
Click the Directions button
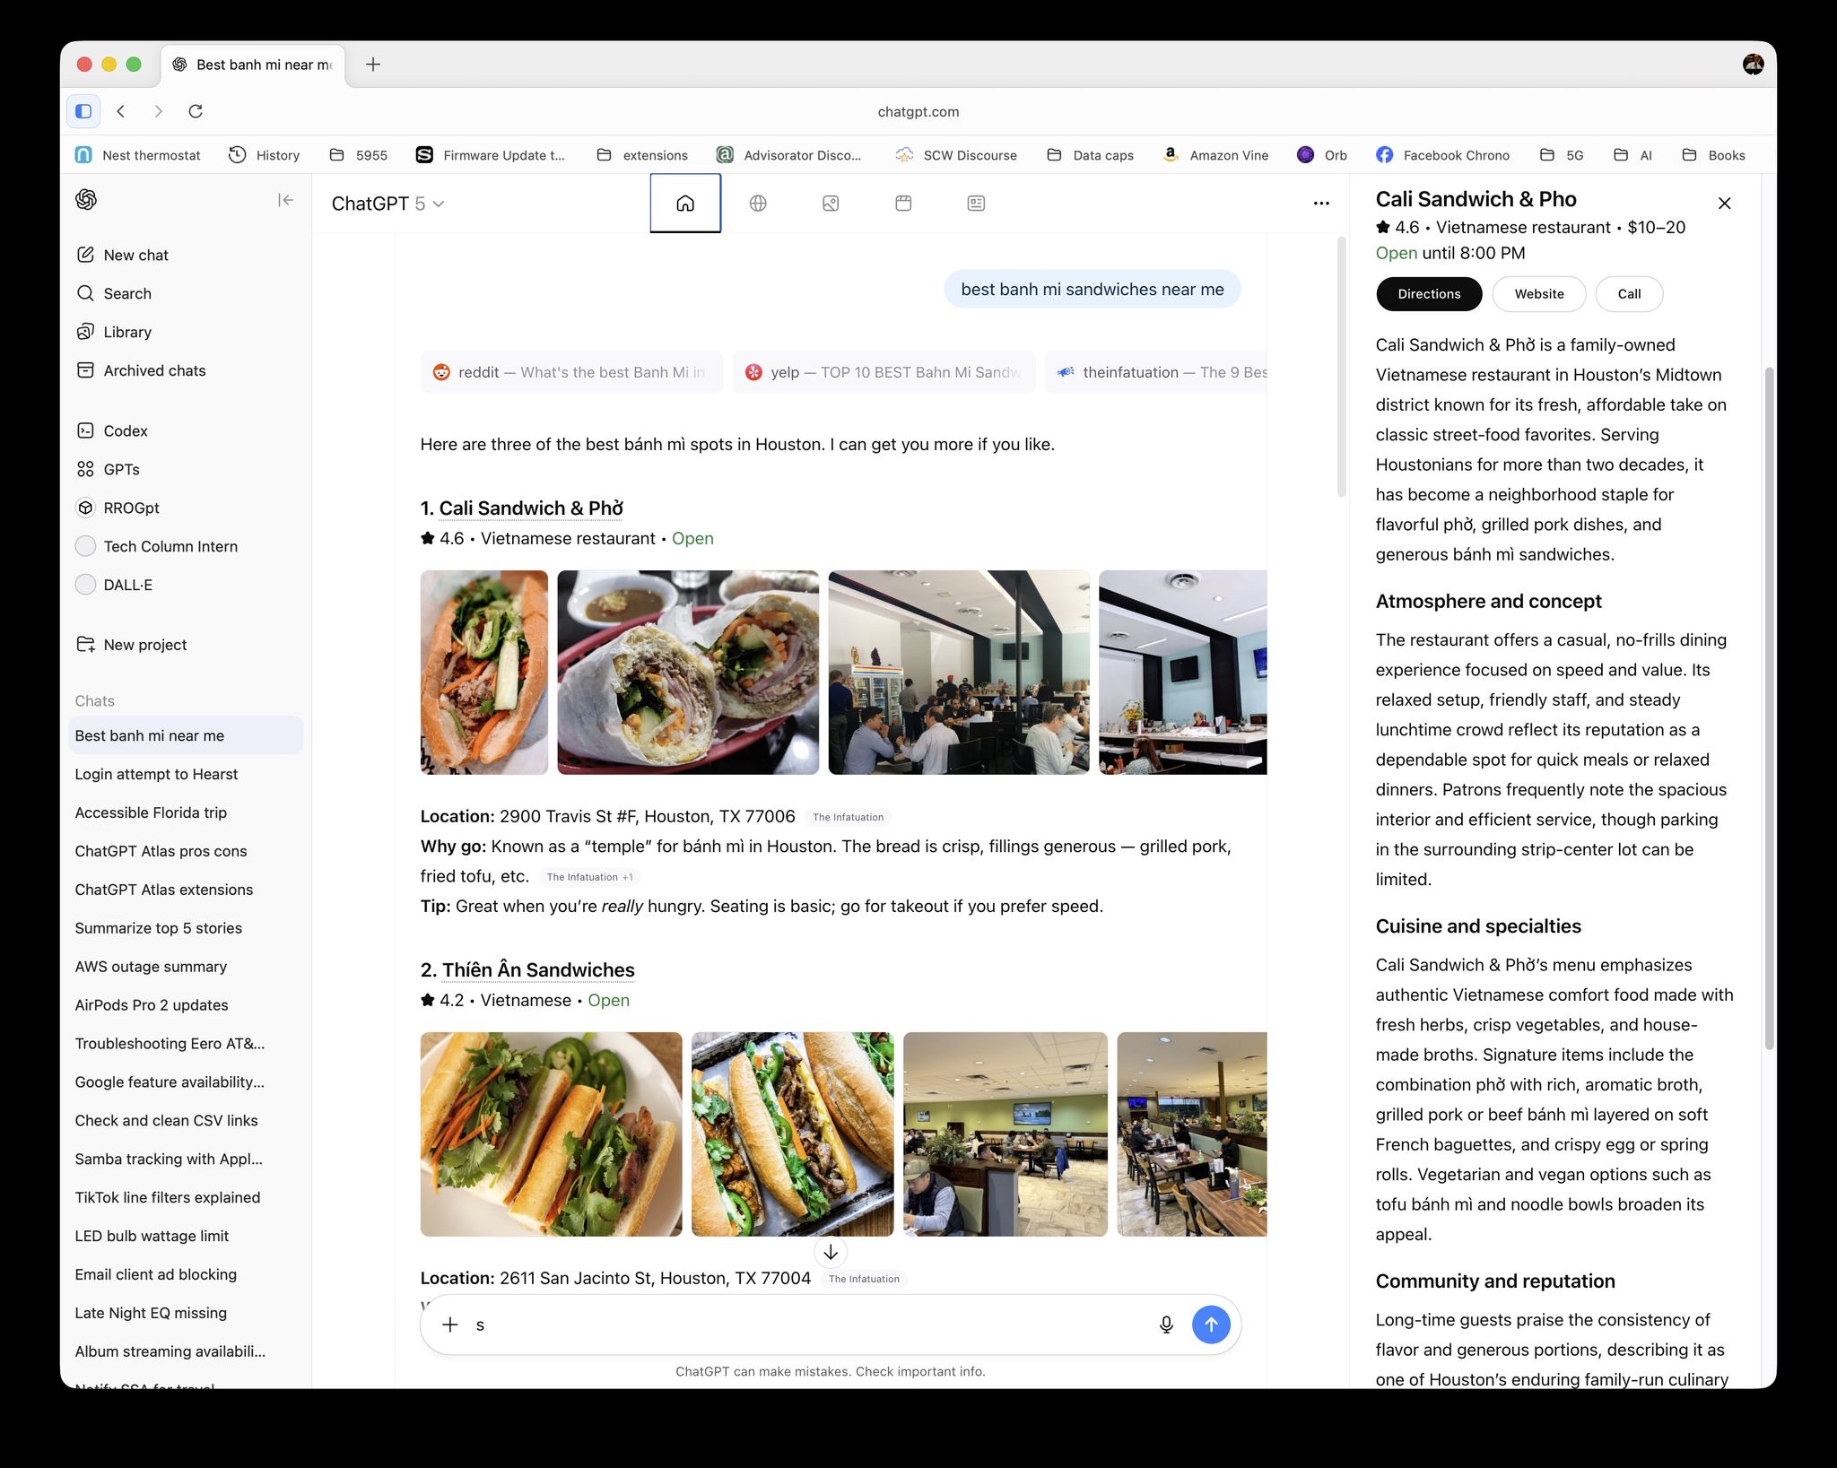pos(1428,294)
